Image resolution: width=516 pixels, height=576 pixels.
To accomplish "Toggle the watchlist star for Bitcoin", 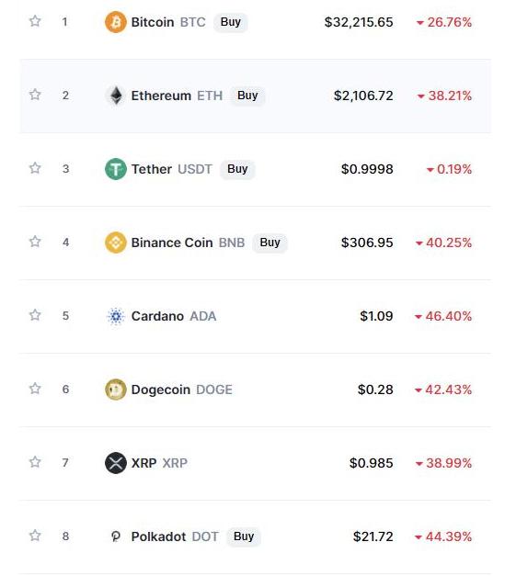I will point(35,21).
